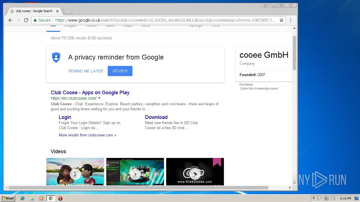Click the horizontal scroll-left arrow
Screen dimensions: 360x202
[6, 188]
